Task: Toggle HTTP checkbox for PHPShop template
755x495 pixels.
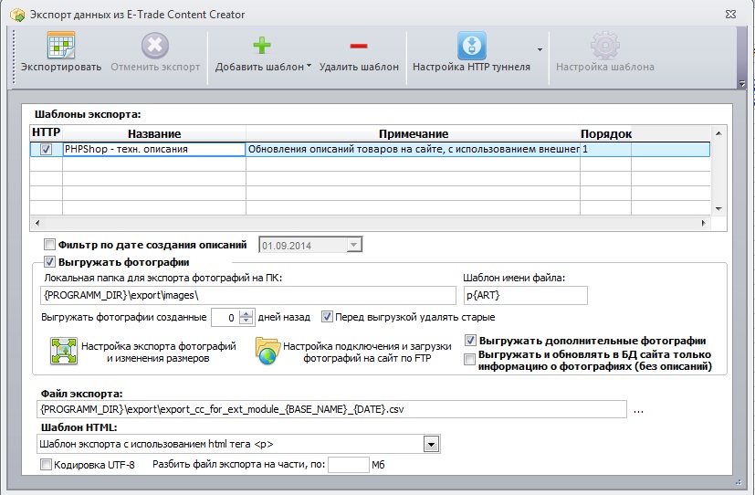Action: click(x=47, y=149)
